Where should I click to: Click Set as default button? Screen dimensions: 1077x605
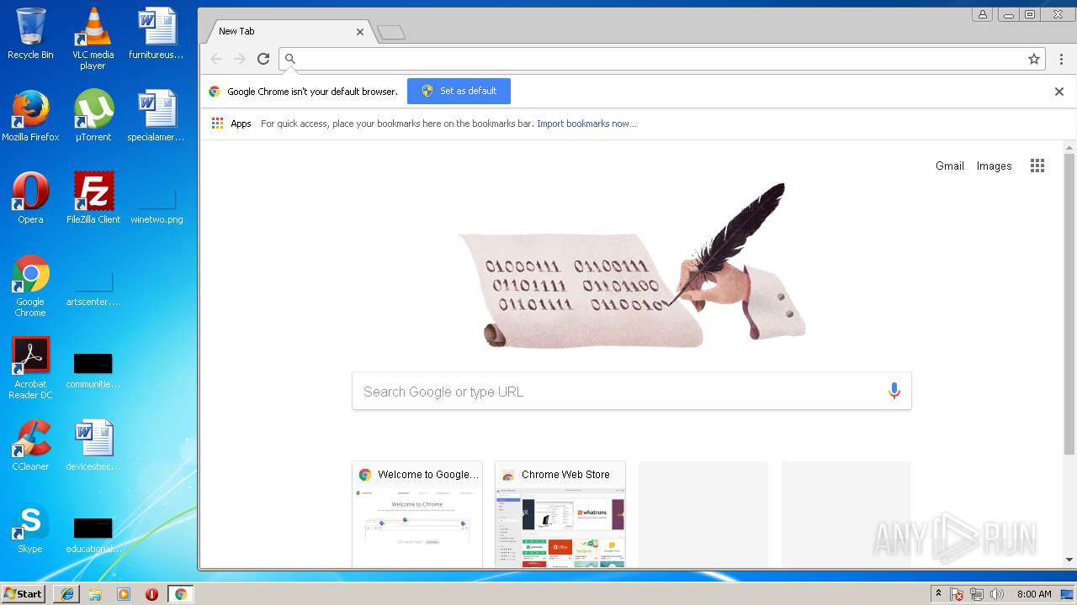click(459, 91)
